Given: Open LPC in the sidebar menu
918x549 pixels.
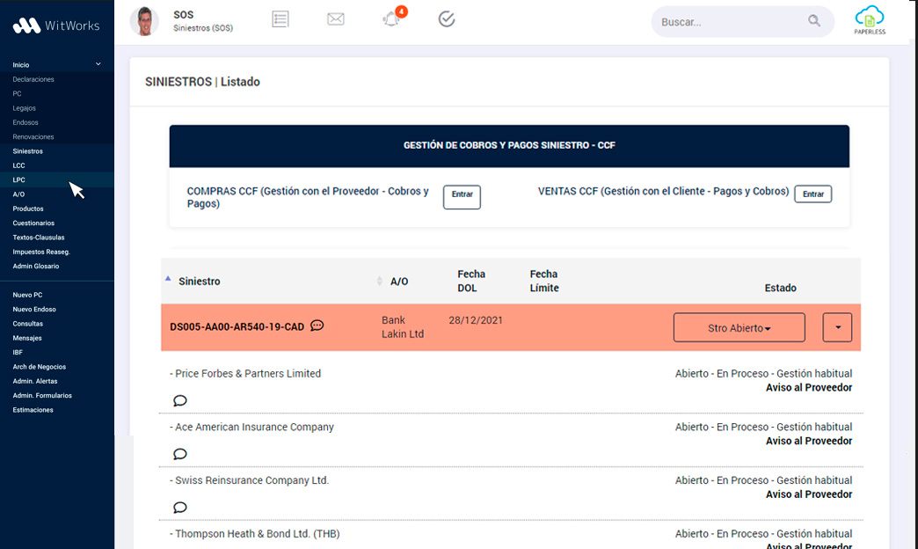Looking at the screenshot, I should [x=18, y=179].
